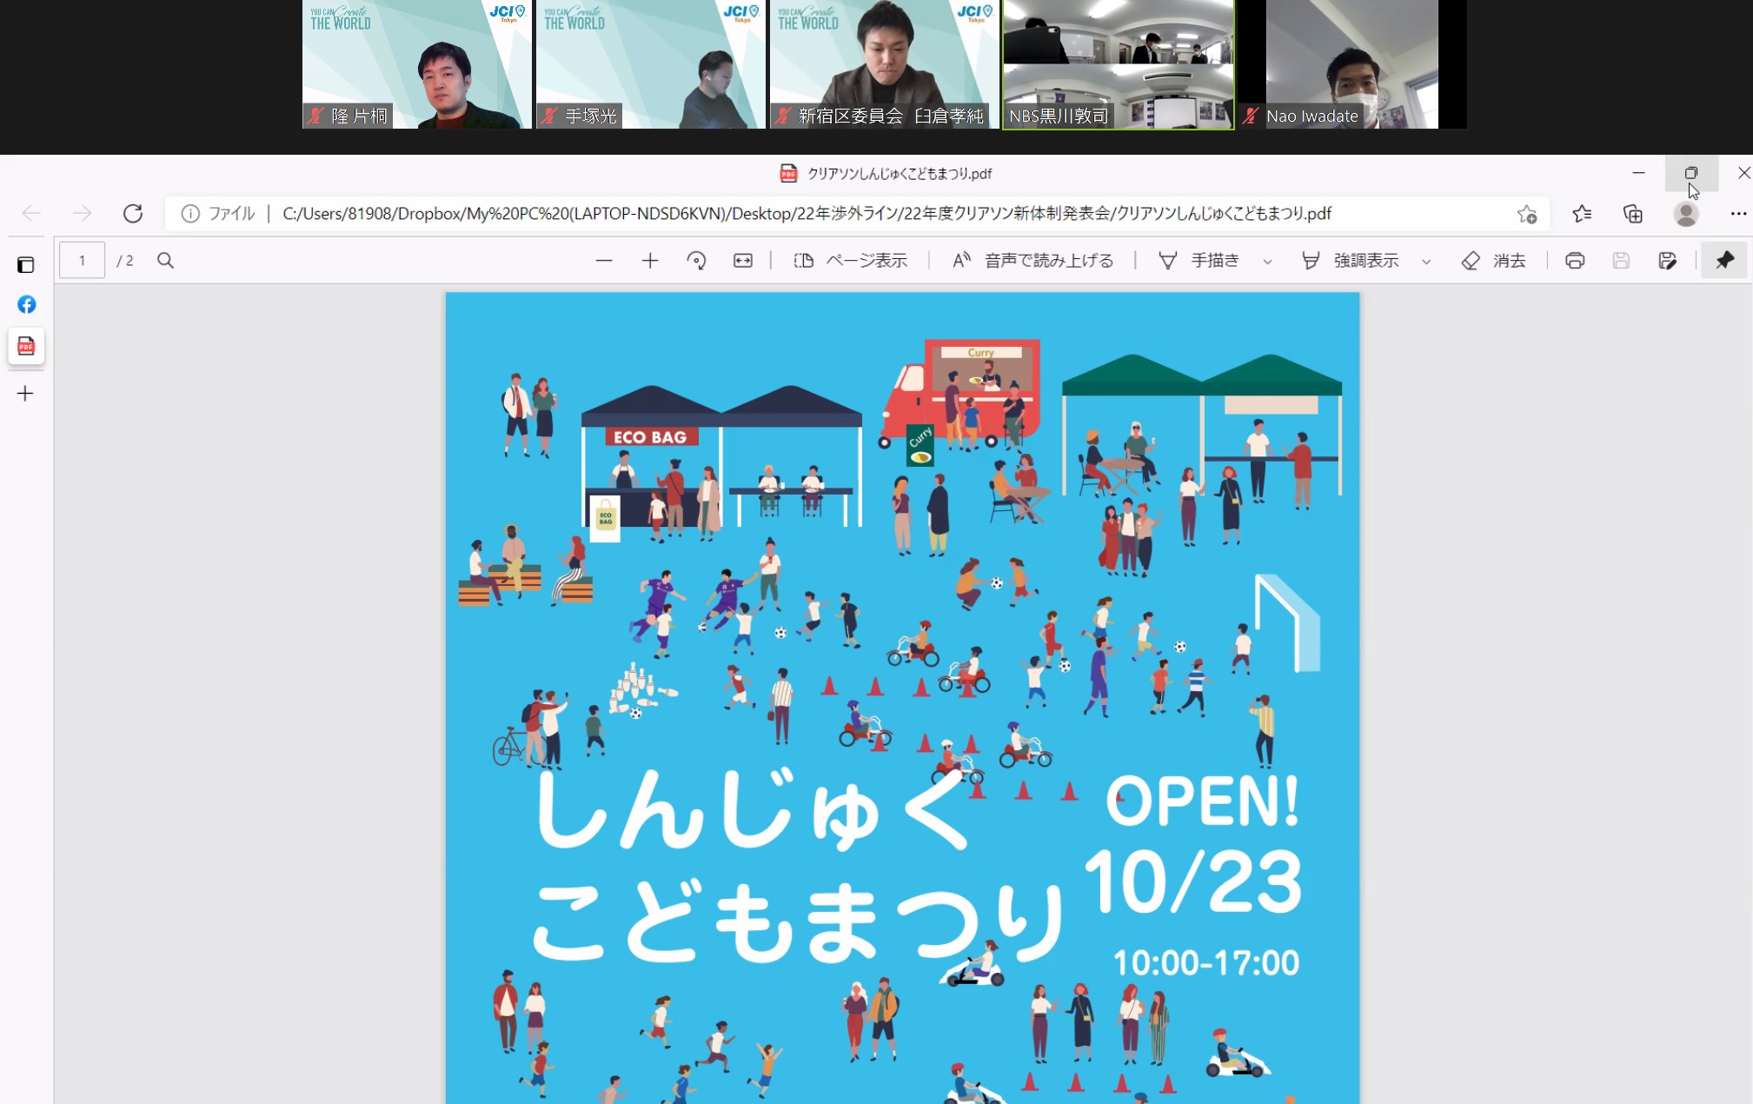Click the zoom in plus icon
1753x1104 pixels.
(x=650, y=261)
